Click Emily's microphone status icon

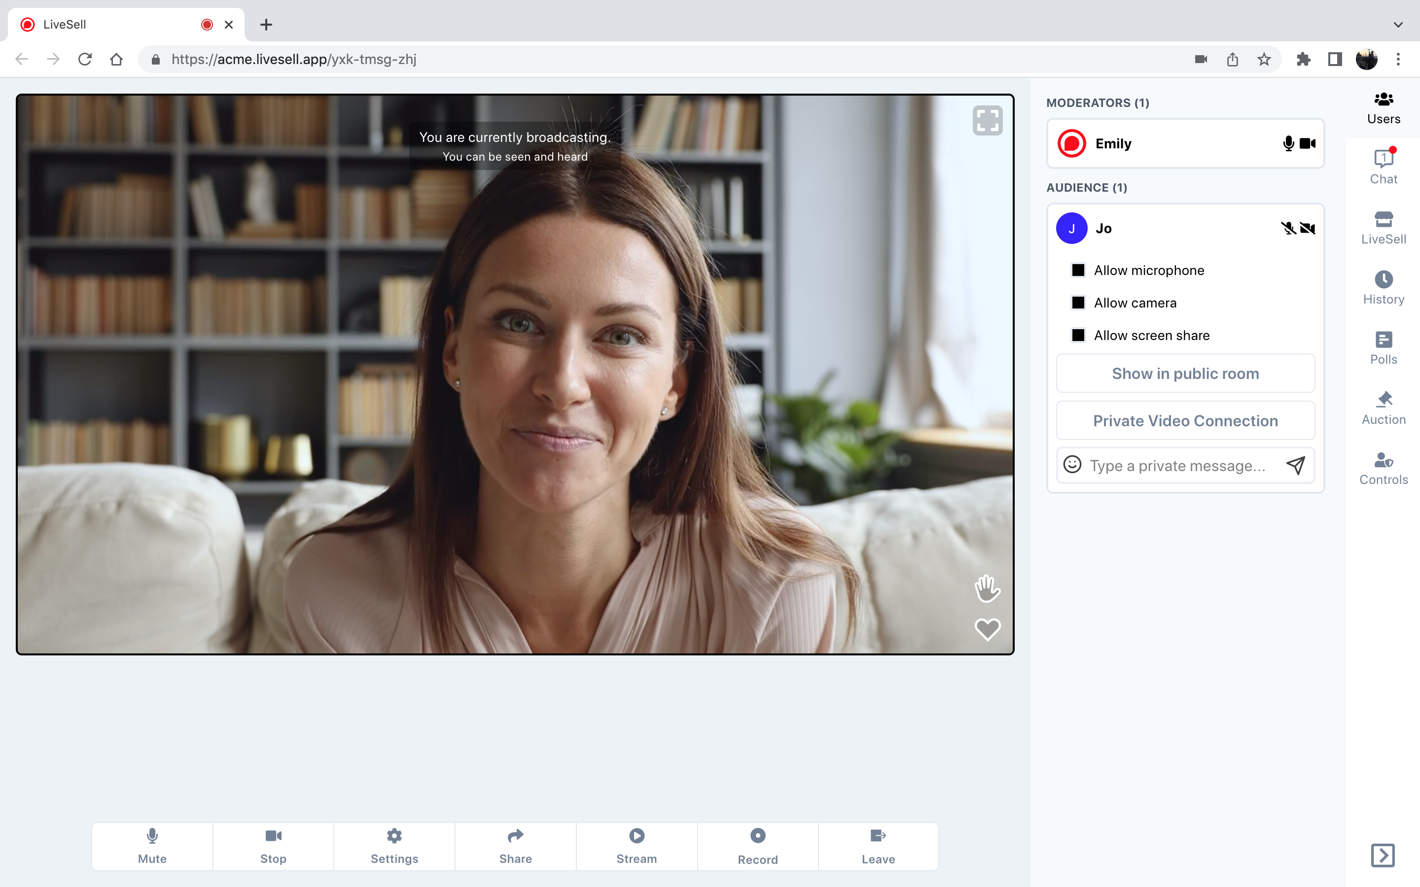pos(1288,144)
